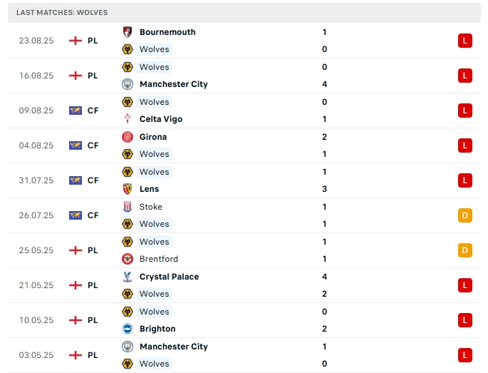Click the England flag on 23.08.25 match
This screenshot has width=488, height=373.
click(x=76, y=41)
